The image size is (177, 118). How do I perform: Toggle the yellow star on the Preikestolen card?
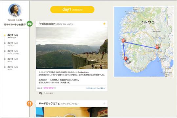104,24
